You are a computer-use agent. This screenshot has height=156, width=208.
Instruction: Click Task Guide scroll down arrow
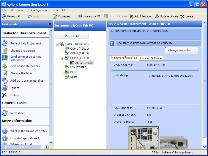coord(51,142)
